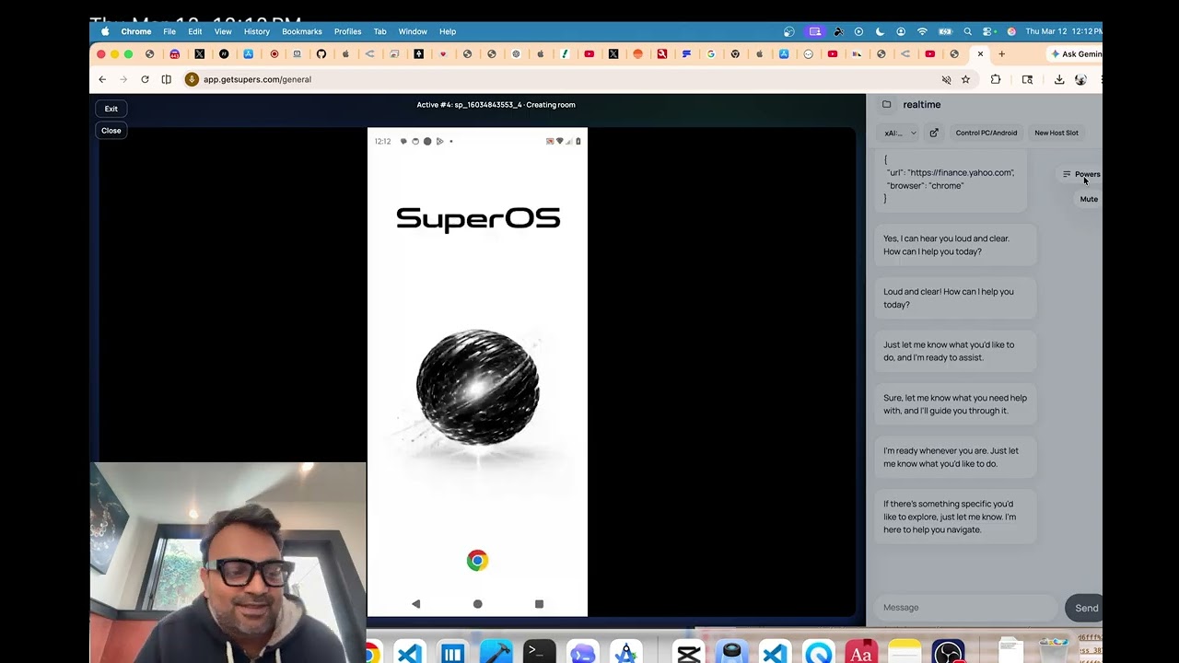Image resolution: width=1179 pixels, height=663 pixels.
Task: Open the Powers menu
Action: 1081,174
